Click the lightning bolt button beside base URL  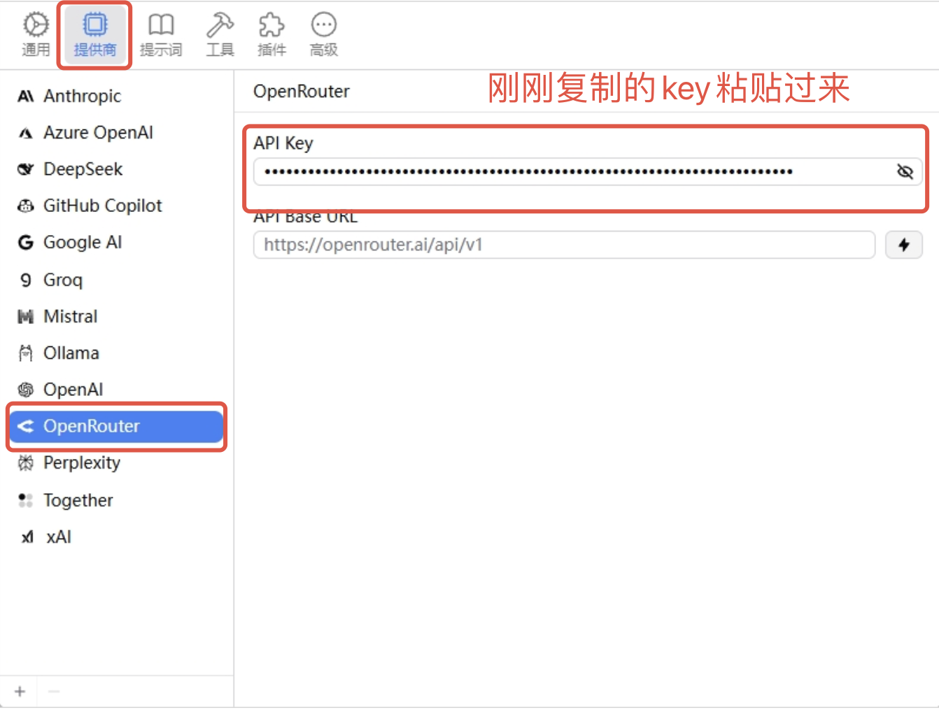[x=903, y=245]
